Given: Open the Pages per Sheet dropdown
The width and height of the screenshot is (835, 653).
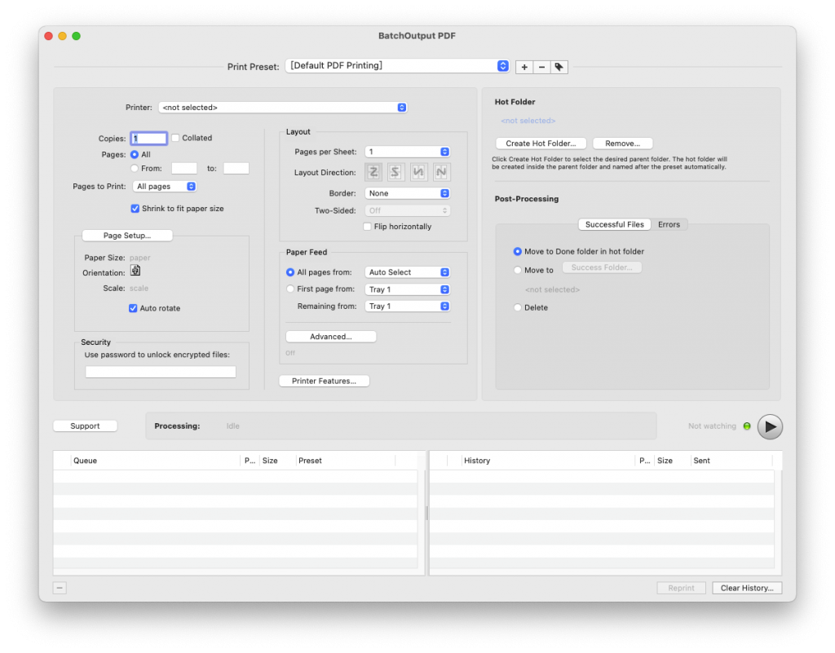Looking at the screenshot, I should [408, 152].
